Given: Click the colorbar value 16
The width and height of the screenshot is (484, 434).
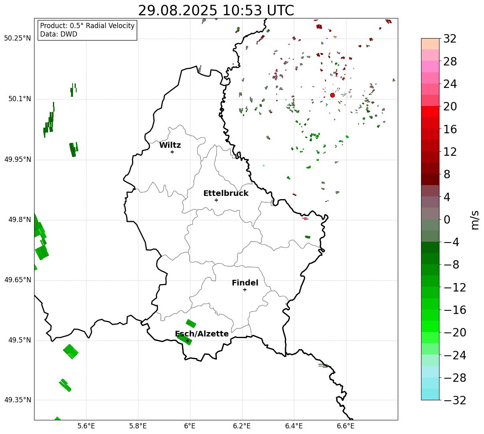Looking at the screenshot, I should pyautogui.click(x=450, y=129).
